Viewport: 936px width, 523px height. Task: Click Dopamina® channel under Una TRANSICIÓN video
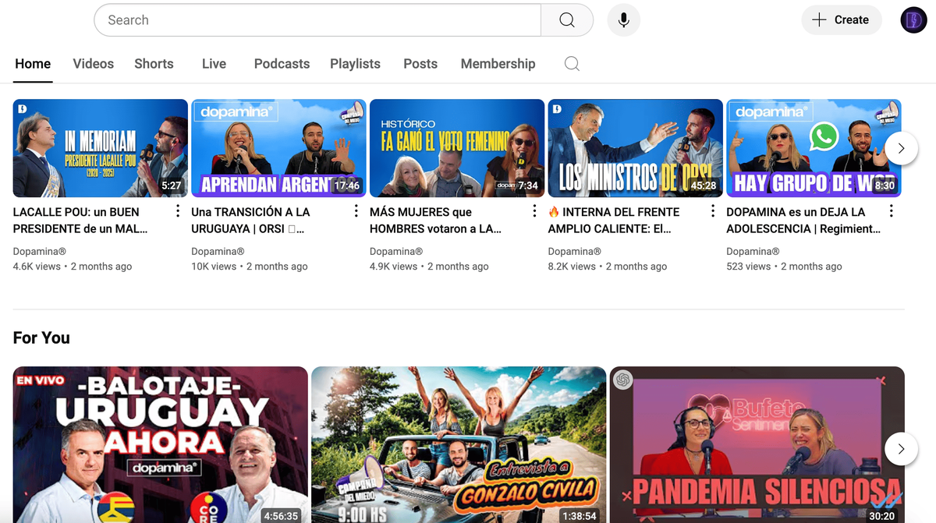coord(218,251)
